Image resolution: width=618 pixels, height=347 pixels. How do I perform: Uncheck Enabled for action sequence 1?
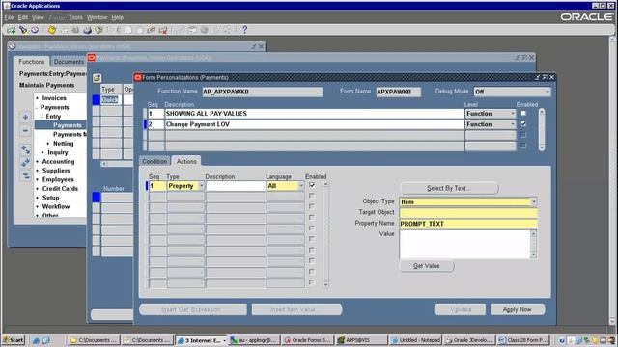point(312,185)
